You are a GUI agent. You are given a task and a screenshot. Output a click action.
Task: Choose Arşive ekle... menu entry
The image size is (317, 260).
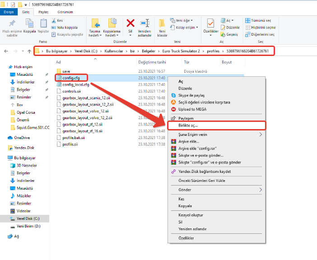coord(216,141)
